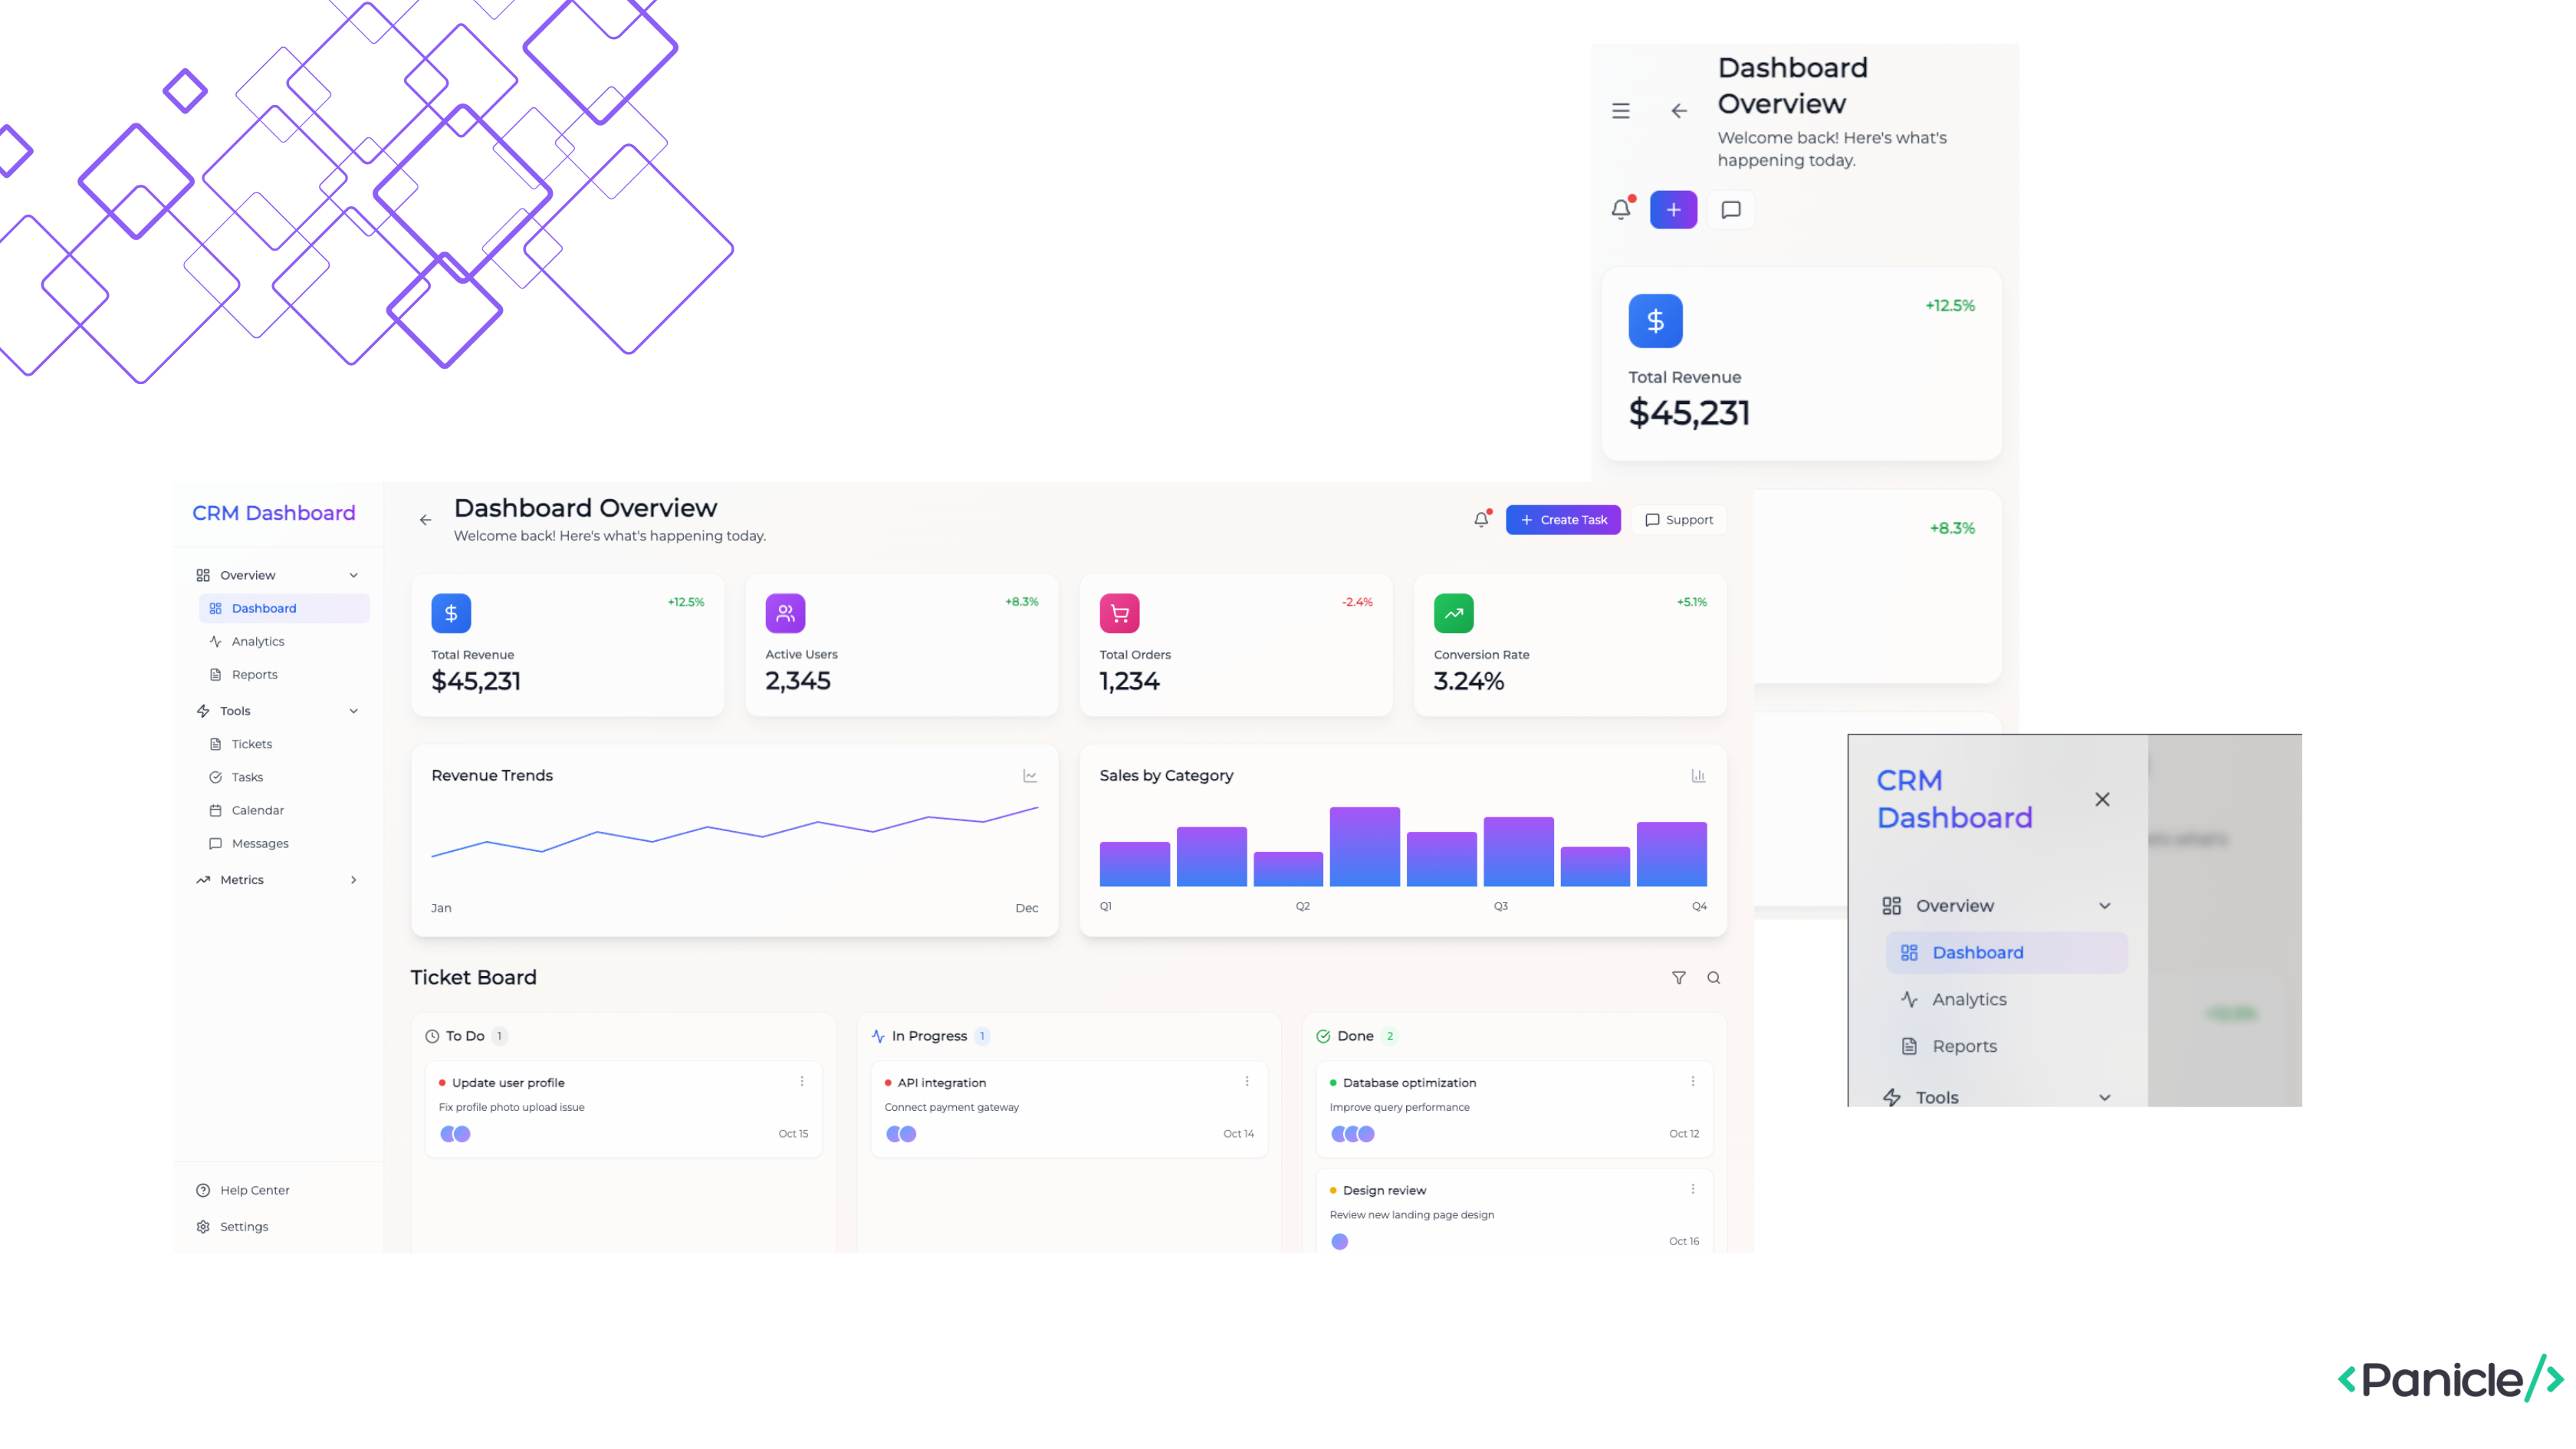Open the filter icon on Ticket Board
The height and width of the screenshot is (1449, 2576).
click(x=1679, y=978)
